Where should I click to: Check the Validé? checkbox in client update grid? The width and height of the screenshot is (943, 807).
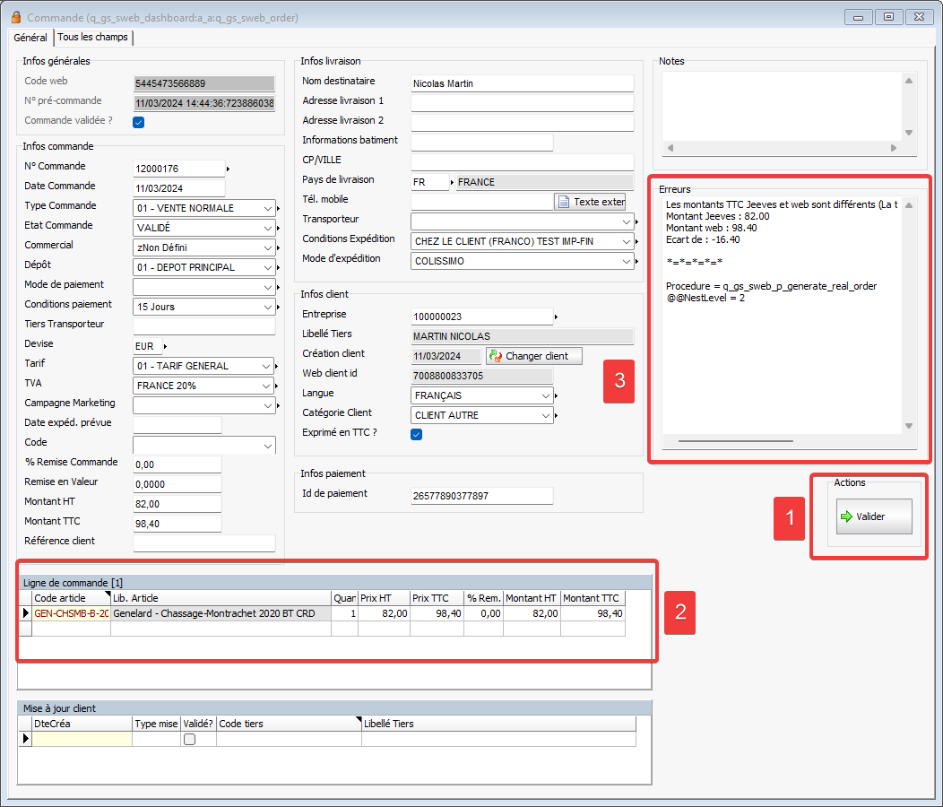(189, 739)
